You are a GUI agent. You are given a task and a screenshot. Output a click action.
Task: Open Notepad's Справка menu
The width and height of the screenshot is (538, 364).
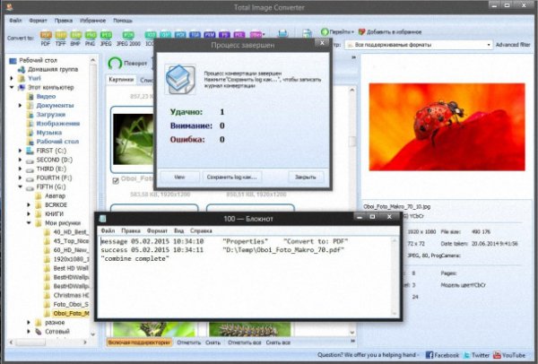[x=201, y=231]
